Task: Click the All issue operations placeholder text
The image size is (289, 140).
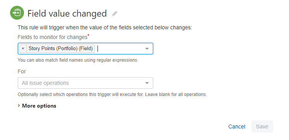Action: pyautogui.click(x=45, y=83)
